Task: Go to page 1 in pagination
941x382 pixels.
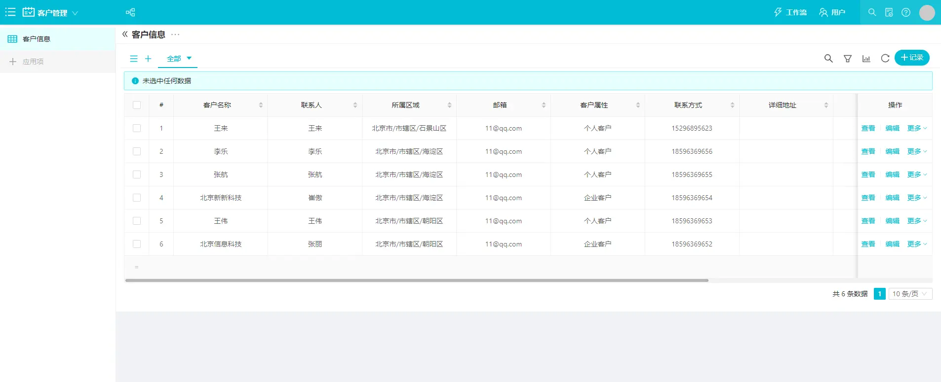Action: [x=879, y=294]
